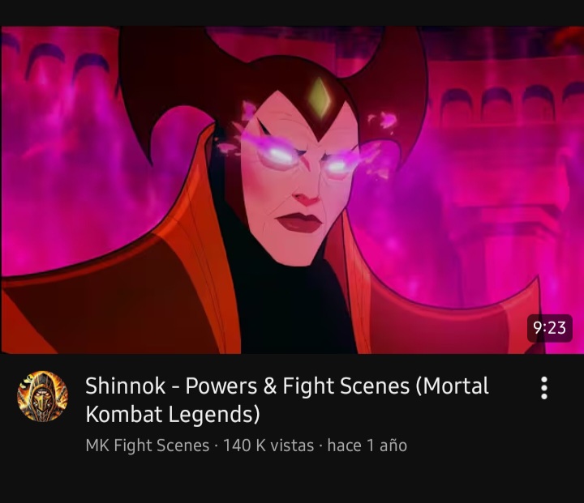
Task: Open the three-dot more options menu
Action: point(543,388)
